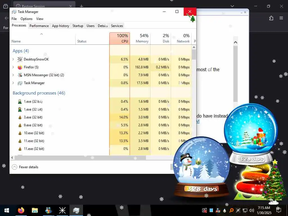Image resolution: width=288 pixels, height=216 pixels.
Task: Open the File menu
Action: pyautogui.click(x=14, y=19)
